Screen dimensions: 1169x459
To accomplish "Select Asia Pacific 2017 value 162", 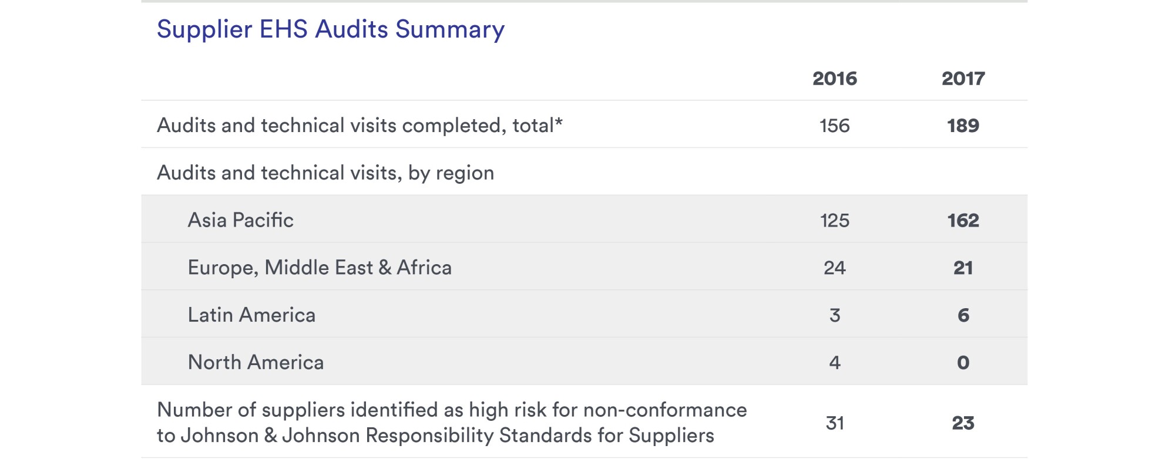I will click(963, 221).
